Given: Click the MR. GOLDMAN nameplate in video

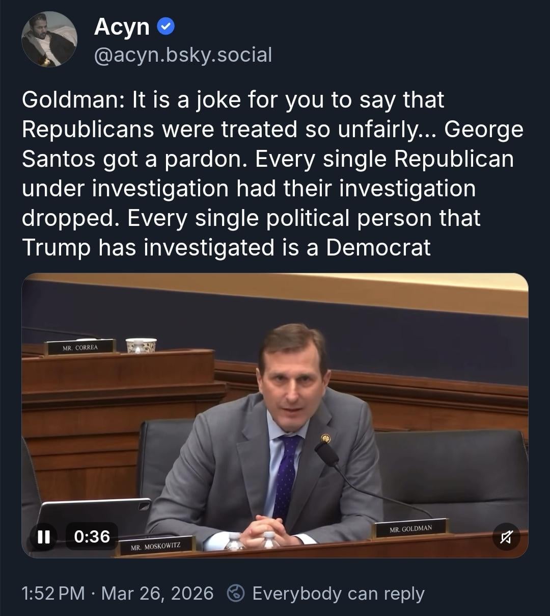Looking at the screenshot, I should point(410,529).
